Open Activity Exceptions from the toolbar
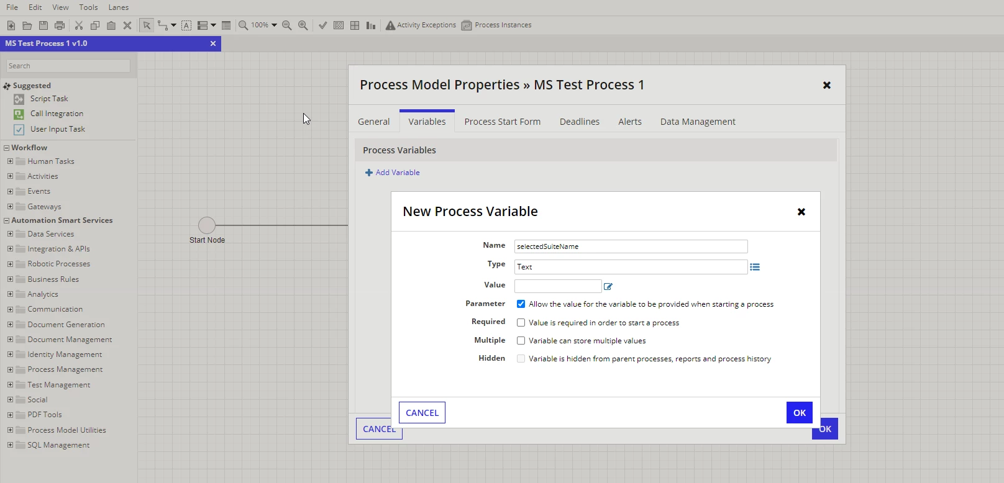 click(x=421, y=25)
